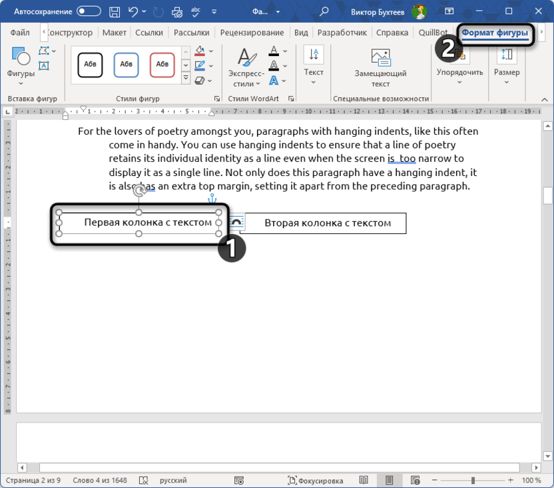
Task: Click the shape fill paint bucket icon
Action: 199,51
